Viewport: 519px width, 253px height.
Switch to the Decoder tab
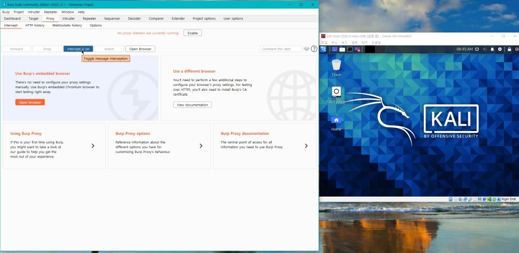[134, 18]
